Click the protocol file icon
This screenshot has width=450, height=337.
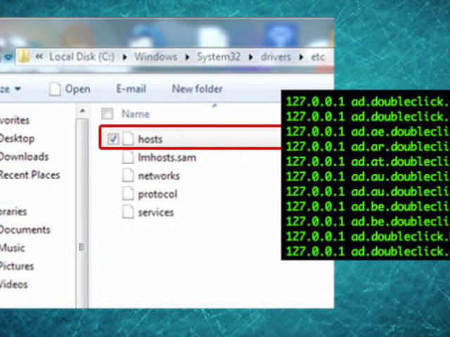pos(128,194)
